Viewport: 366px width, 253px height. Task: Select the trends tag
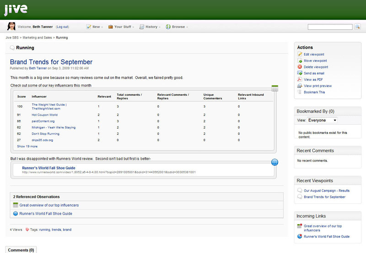click(x=56, y=230)
